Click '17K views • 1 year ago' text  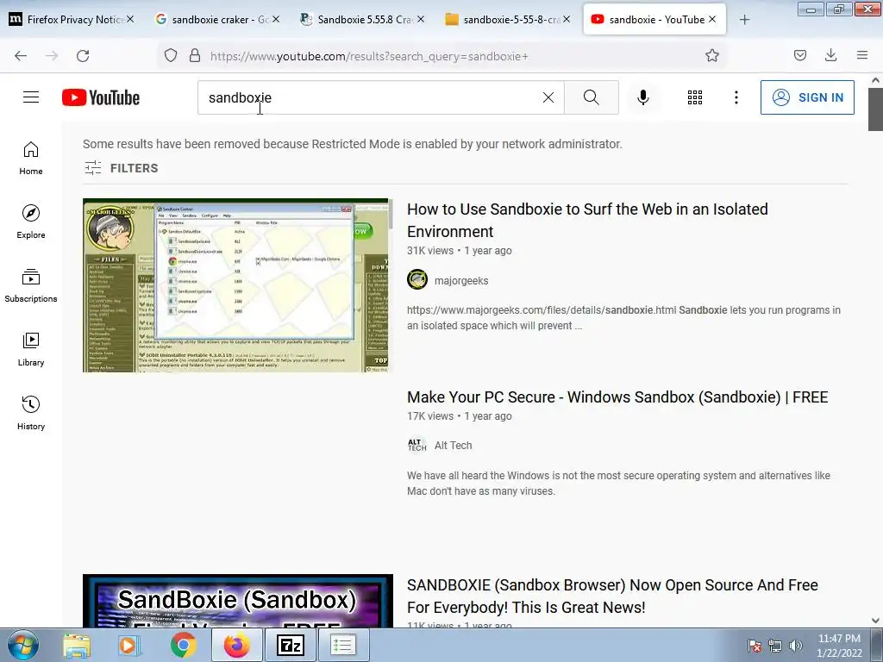[x=460, y=416]
